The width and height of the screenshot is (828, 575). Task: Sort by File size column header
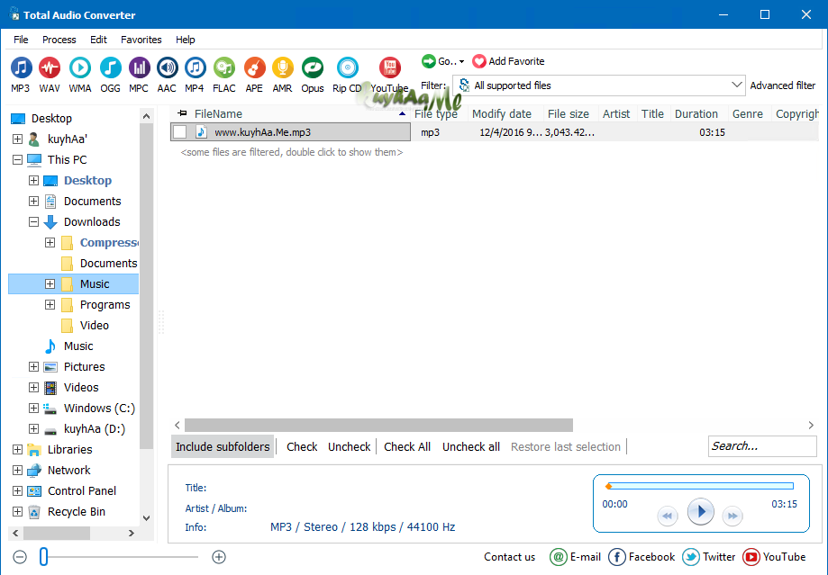[569, 114]
